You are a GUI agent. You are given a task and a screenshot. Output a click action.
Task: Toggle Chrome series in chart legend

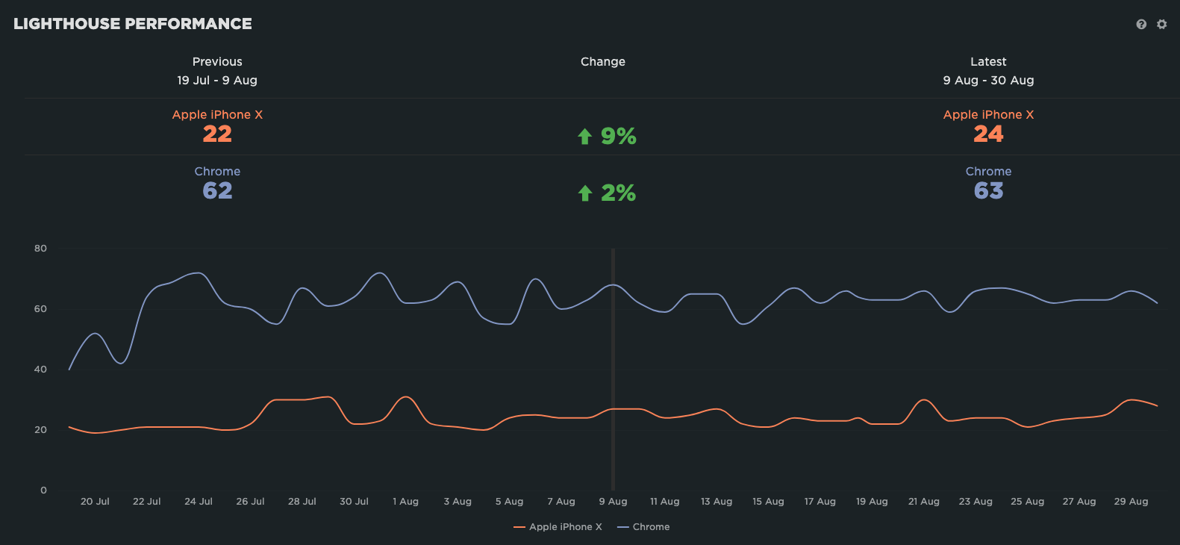click(651, 527)
